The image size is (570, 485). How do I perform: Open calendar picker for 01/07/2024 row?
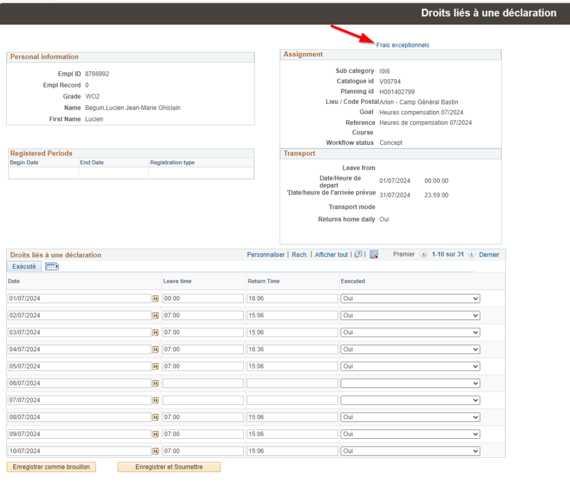(x=155, y=299)
